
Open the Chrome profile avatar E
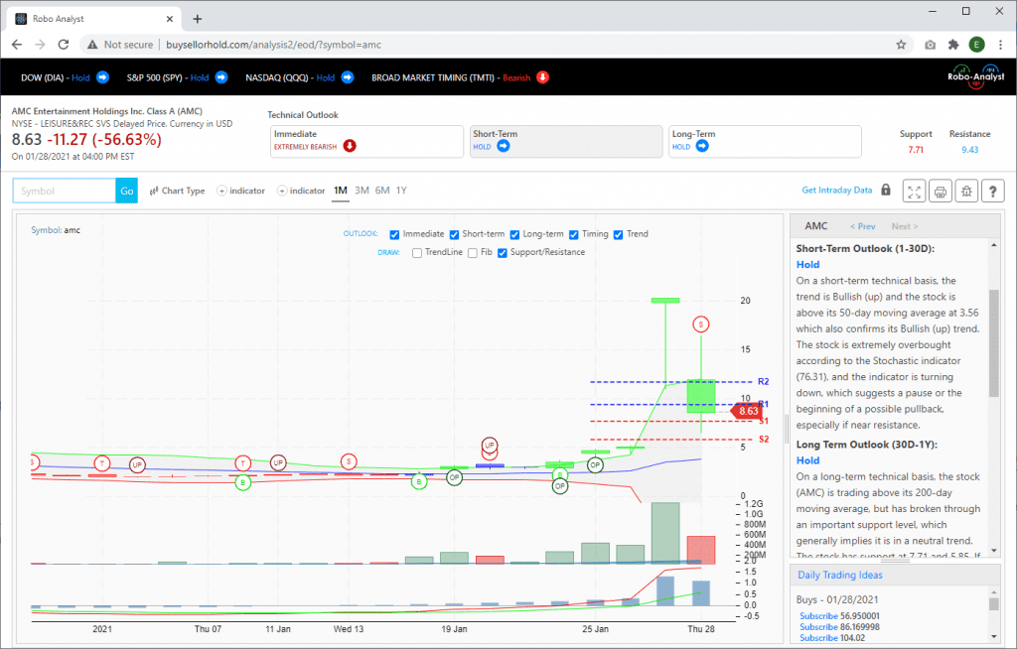tap(976, 44)
